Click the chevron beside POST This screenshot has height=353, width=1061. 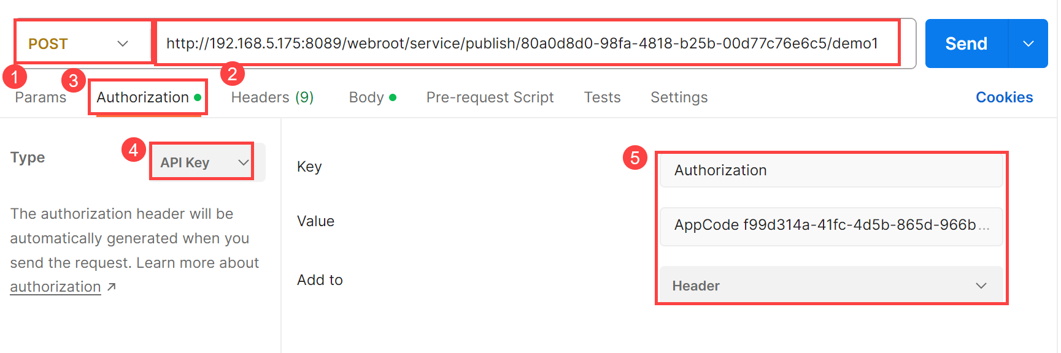tap(123, 44)
